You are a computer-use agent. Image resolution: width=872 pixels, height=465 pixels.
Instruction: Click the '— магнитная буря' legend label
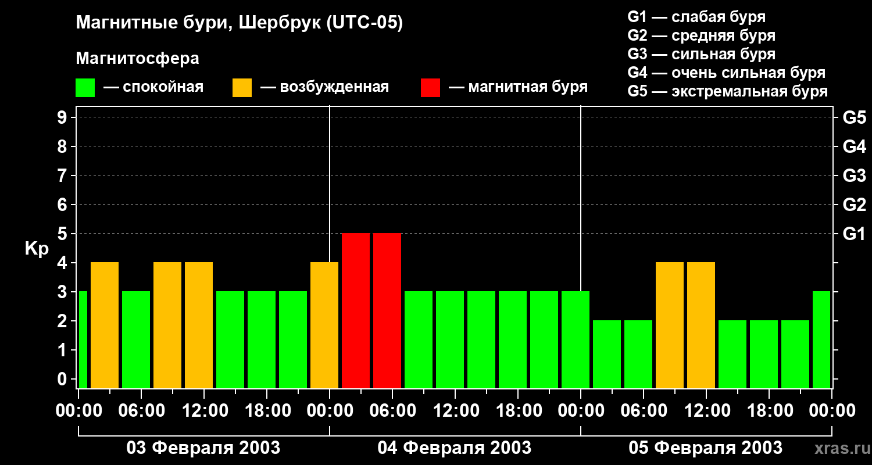[518, 87]
